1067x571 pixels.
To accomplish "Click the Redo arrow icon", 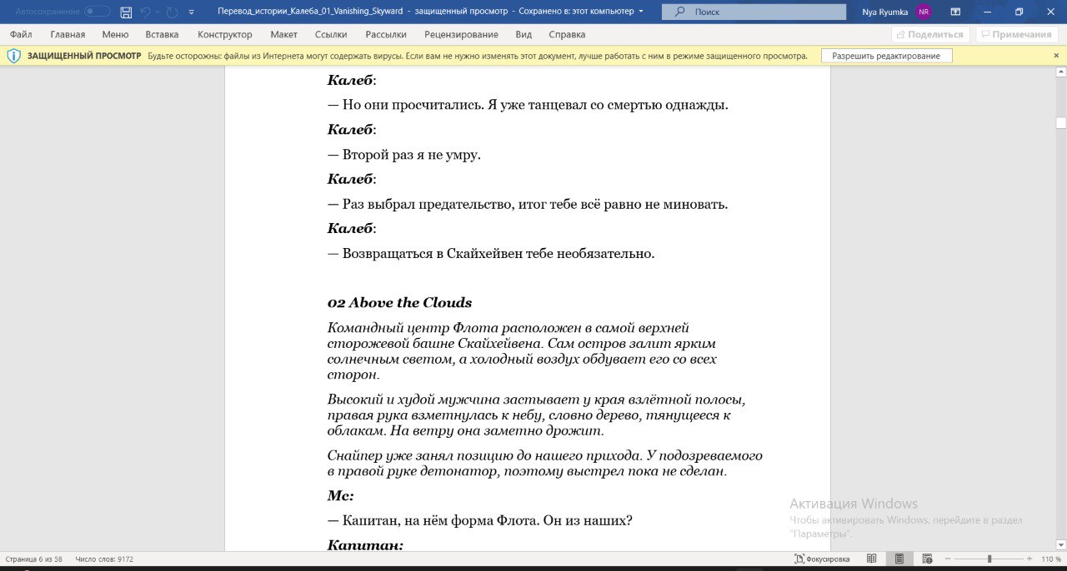I will pos(172,12).
